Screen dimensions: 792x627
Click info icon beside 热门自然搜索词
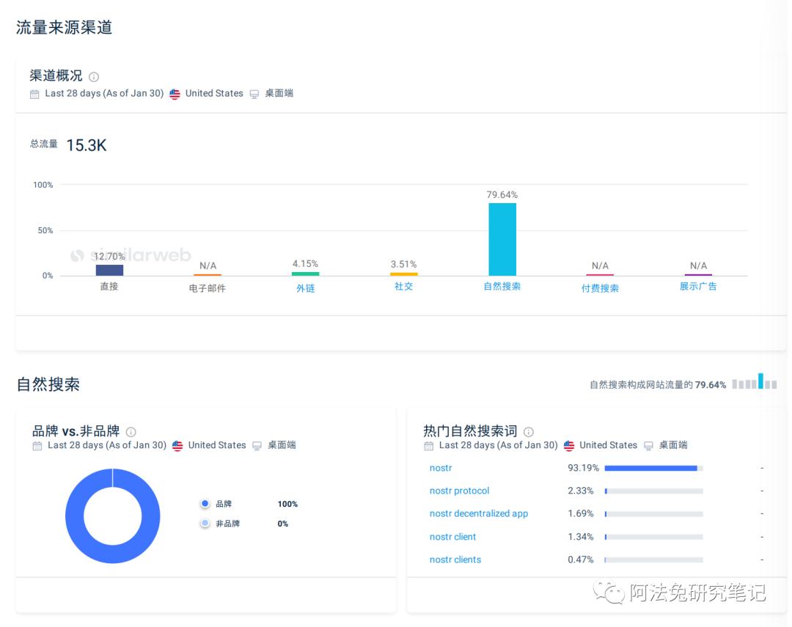(529, 432)
